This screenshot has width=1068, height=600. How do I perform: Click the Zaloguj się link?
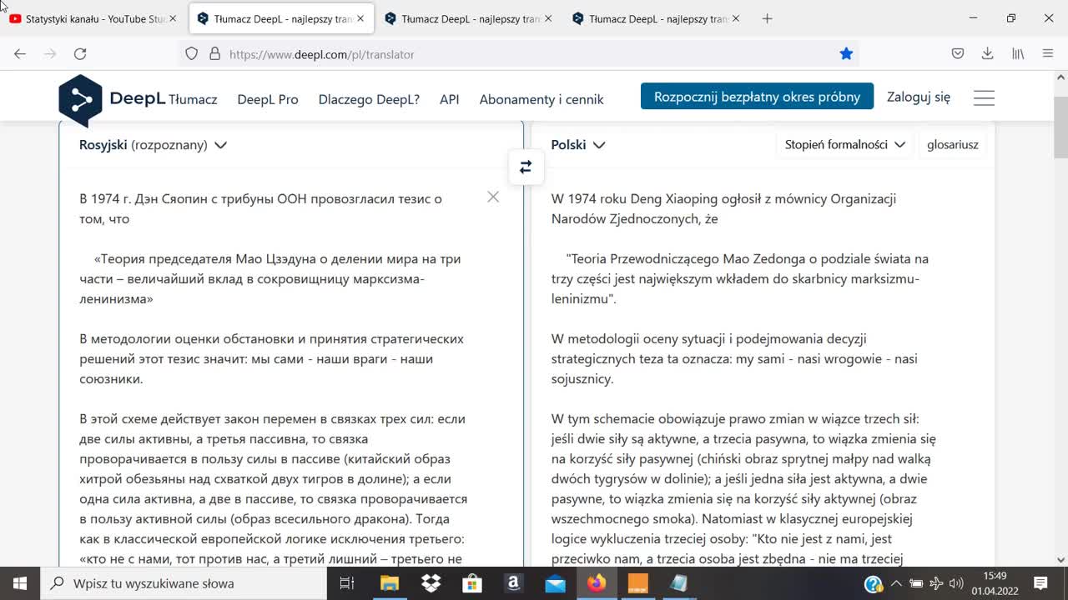pyautogui.click(x=919, y=97)
